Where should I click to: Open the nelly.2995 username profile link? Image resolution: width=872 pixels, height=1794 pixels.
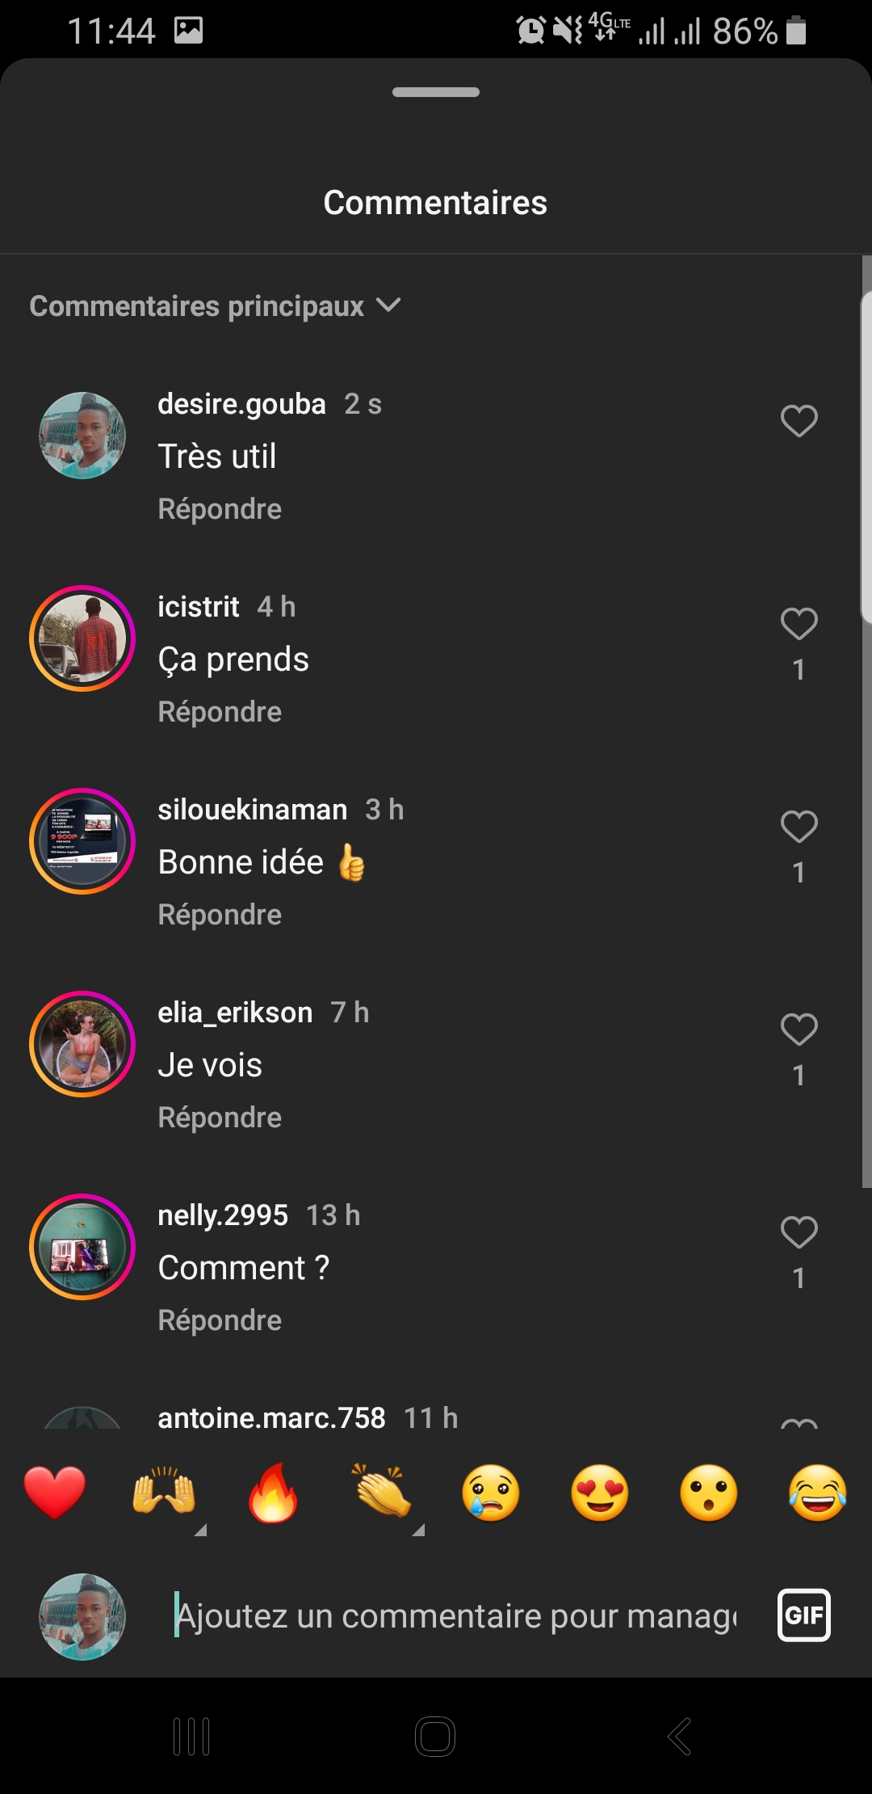pyautogui.click(x=223, y=1215)
